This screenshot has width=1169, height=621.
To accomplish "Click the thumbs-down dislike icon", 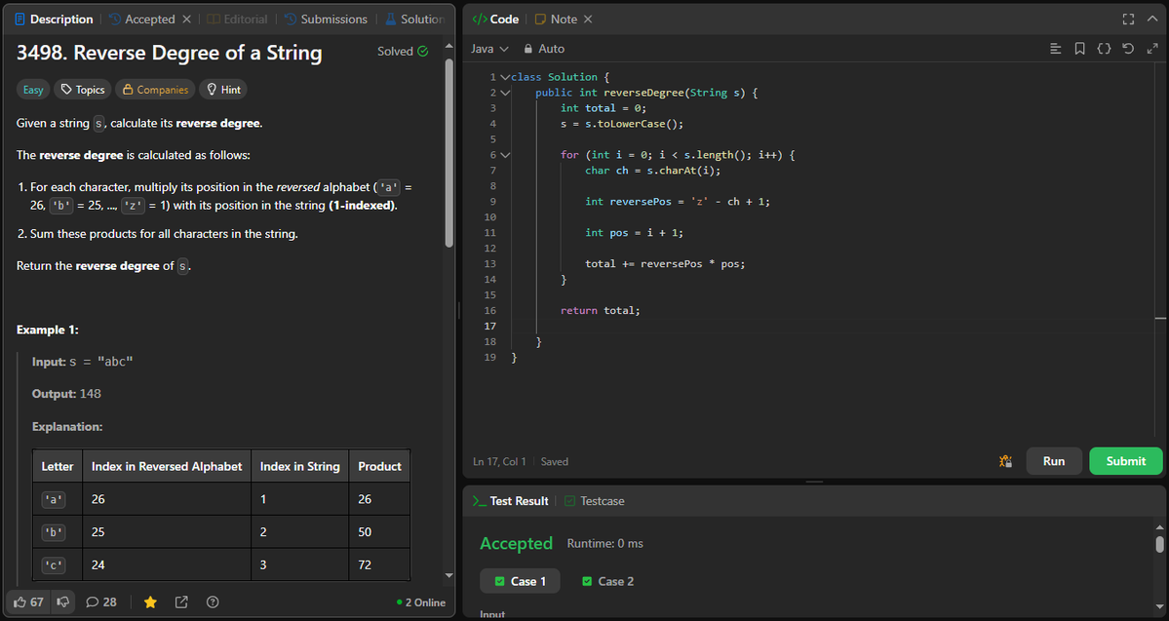I will tap(63, 602).
